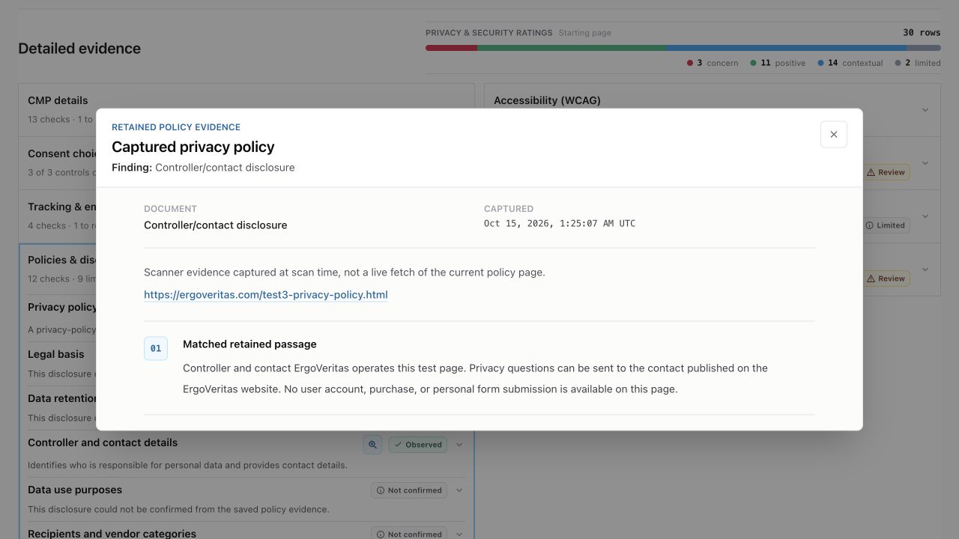Expand the section beside the upper Review badge
The image size is (959, 539).
925,163
